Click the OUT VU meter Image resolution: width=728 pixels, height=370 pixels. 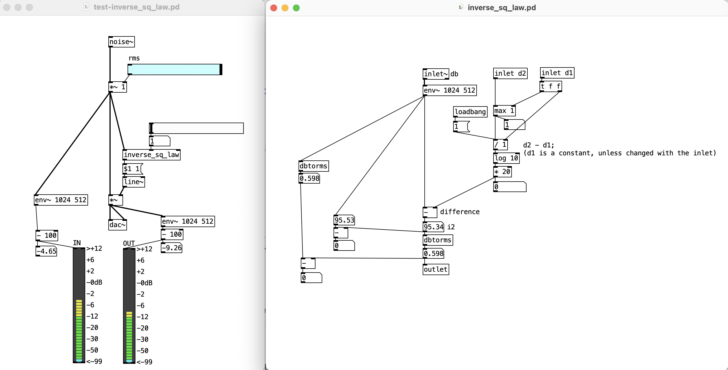click(x=129, y=306)
